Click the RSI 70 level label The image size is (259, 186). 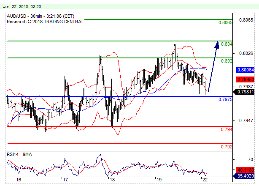coord(251,159)
